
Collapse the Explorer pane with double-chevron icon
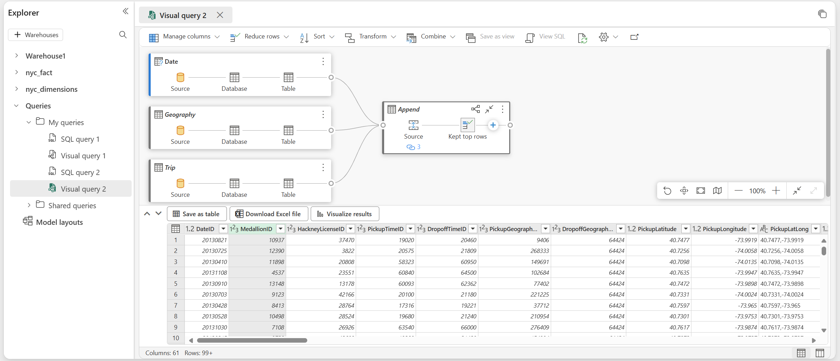(125, 11)
